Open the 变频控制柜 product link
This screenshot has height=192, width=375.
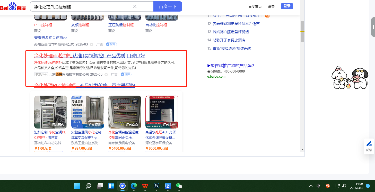tap(80, 25)
